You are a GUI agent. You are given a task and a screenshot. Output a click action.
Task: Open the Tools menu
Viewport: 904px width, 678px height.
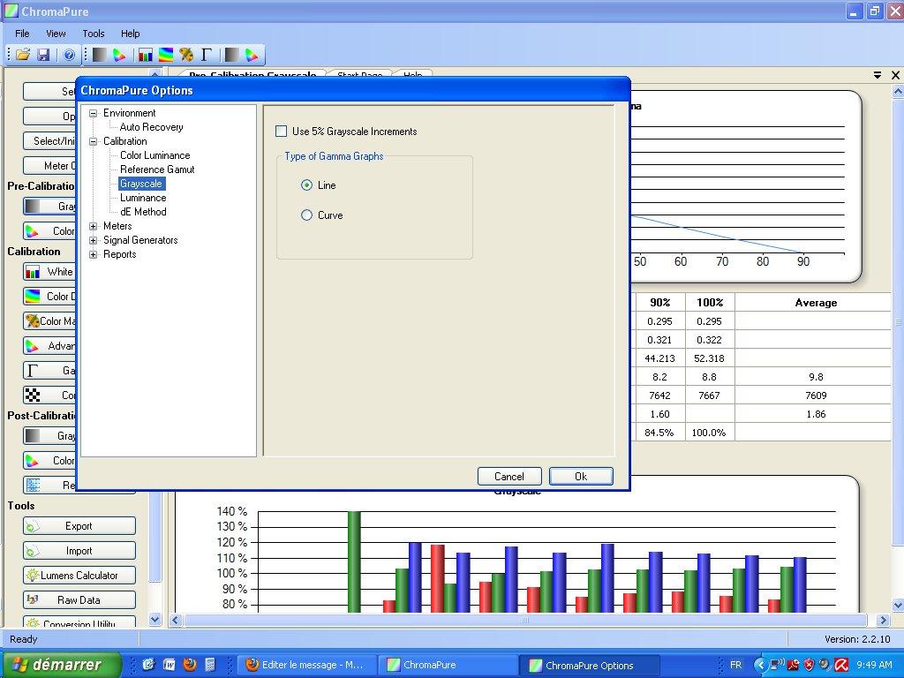coord(94,34)
